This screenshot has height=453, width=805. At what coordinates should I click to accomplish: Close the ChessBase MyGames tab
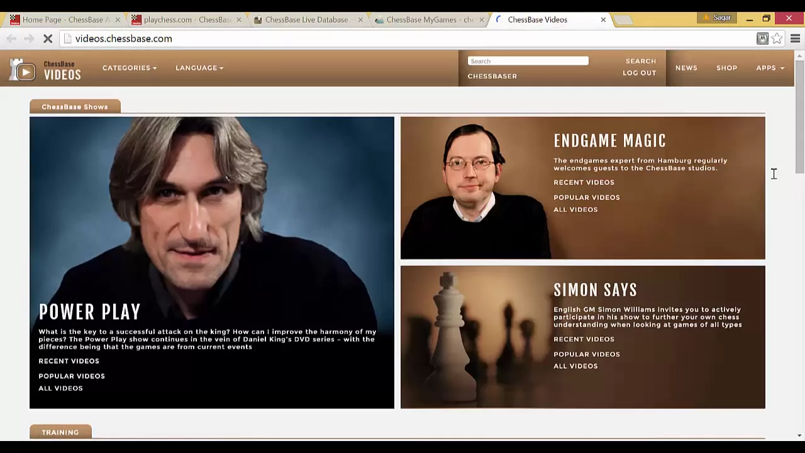[x=482, y=20]
